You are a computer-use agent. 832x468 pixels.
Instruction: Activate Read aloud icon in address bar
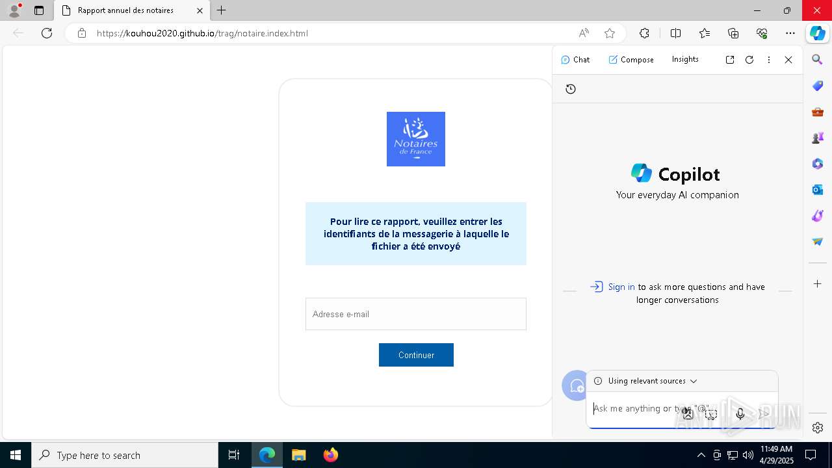[x=584, y=33]
